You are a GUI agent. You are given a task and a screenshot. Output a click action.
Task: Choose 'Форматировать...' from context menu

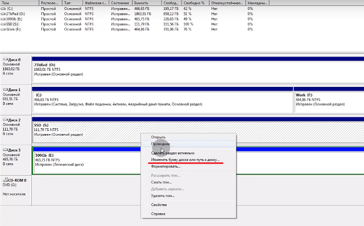(165, 167)
